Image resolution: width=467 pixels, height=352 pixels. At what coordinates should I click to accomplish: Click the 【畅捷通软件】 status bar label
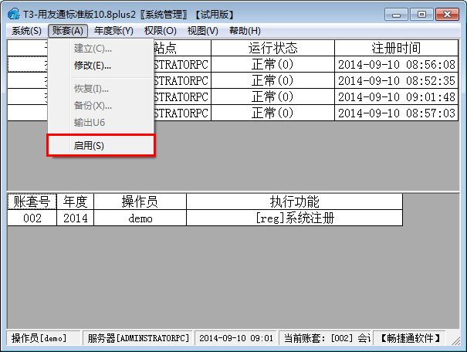click(410, 338)
